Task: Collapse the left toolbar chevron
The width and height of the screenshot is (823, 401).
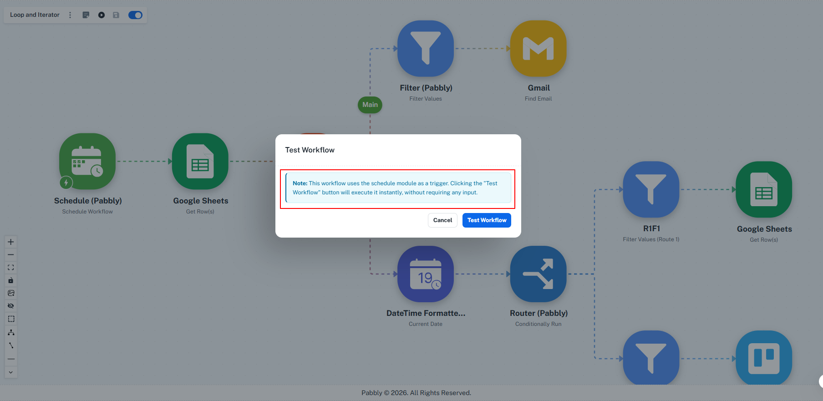Action: pyautogui.click(x=11, y=372)
